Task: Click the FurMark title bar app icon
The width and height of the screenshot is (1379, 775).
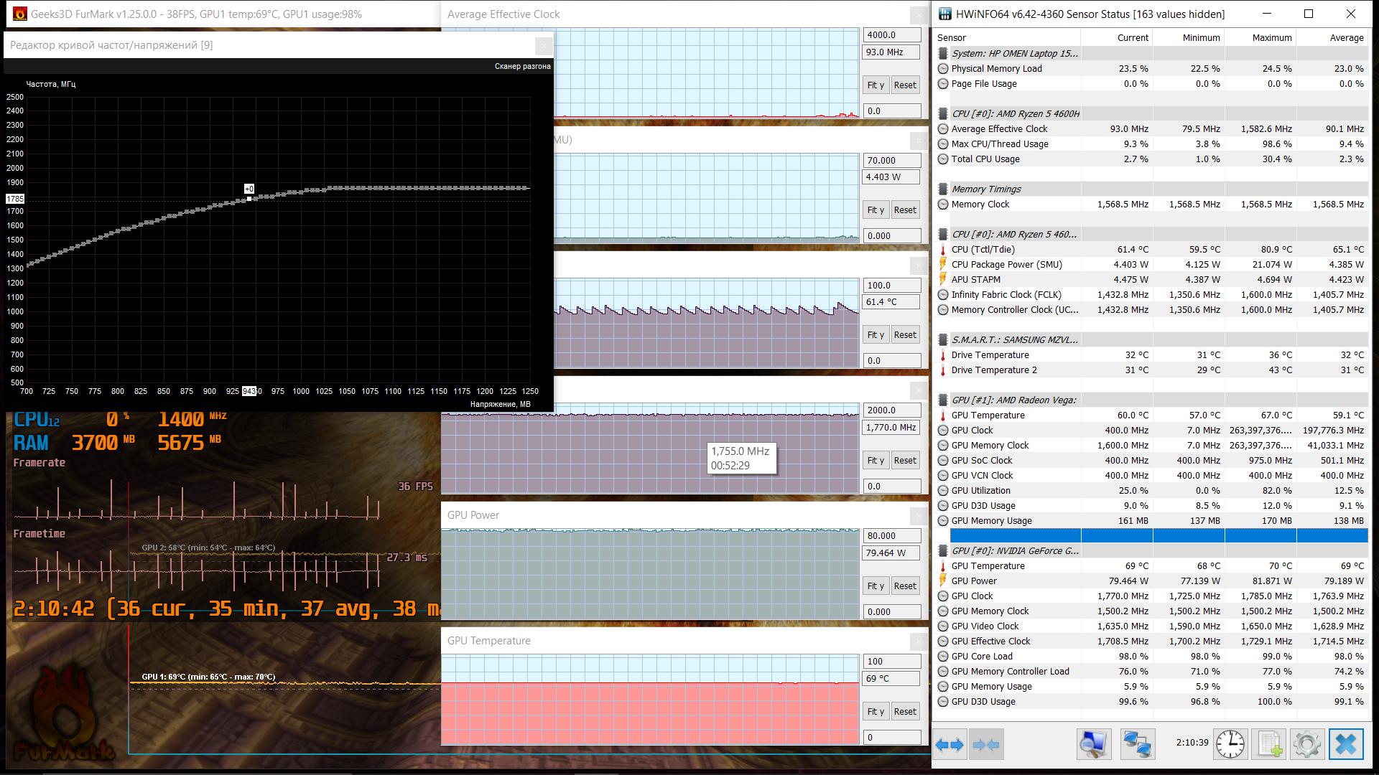Action: coord(20,14)
